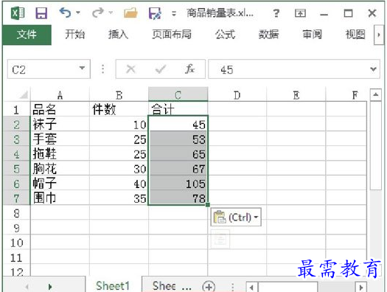
Task: Switch to the 开始 ribbon tab
Action: [x=74, y=35]
